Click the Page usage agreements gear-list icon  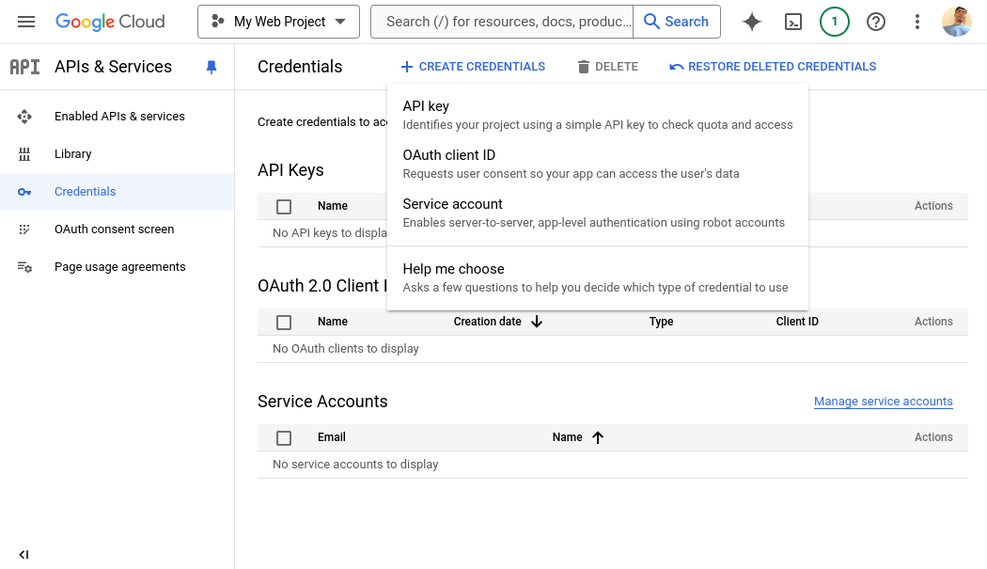24,267
